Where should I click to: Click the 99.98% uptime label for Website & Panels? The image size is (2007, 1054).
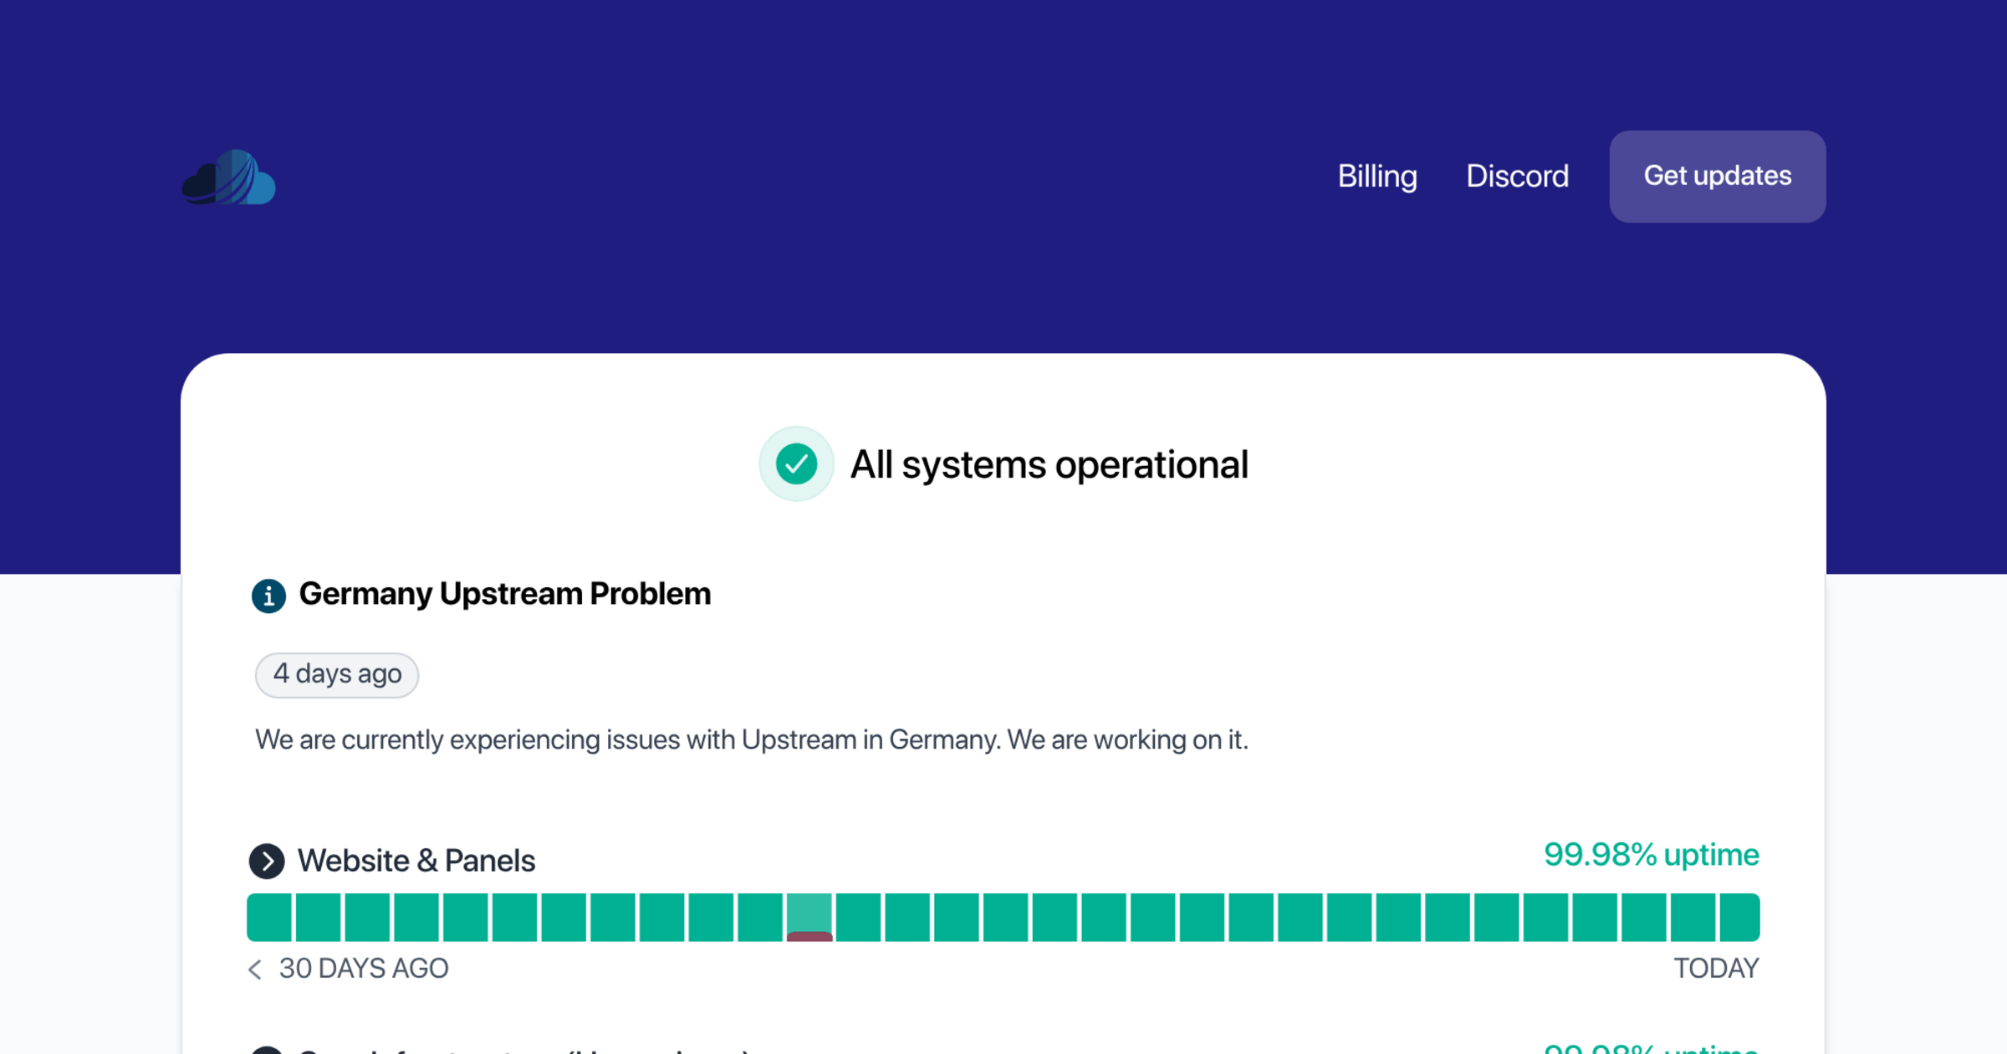pyautogui.click(x=1651, y=855)
